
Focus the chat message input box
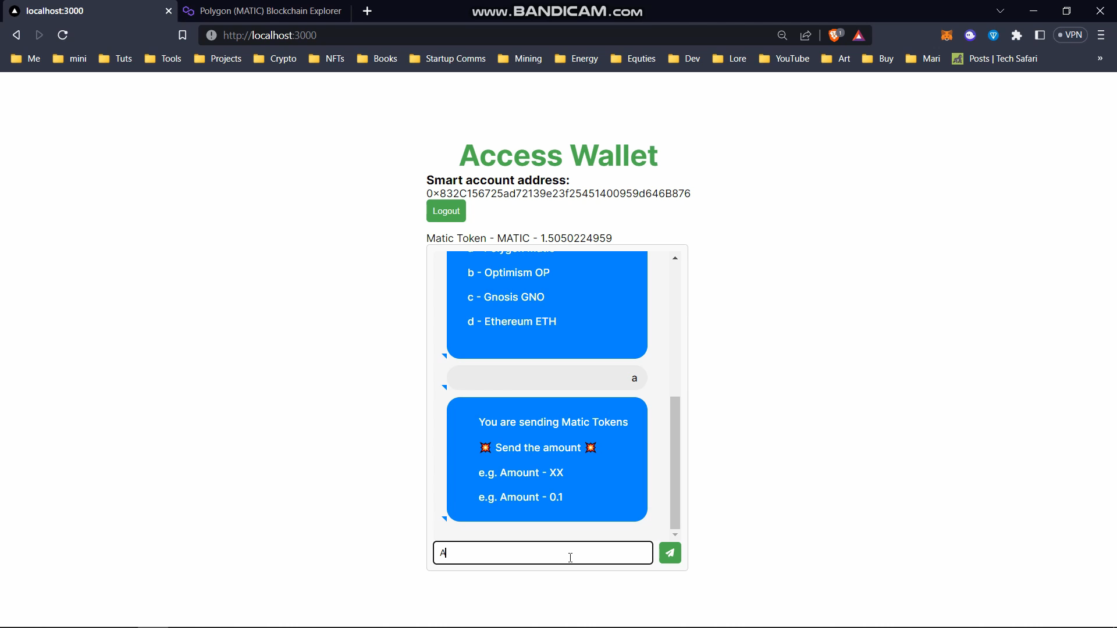(543, 553)
